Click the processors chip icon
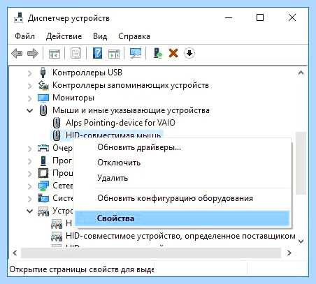 [x=43, y=173]
